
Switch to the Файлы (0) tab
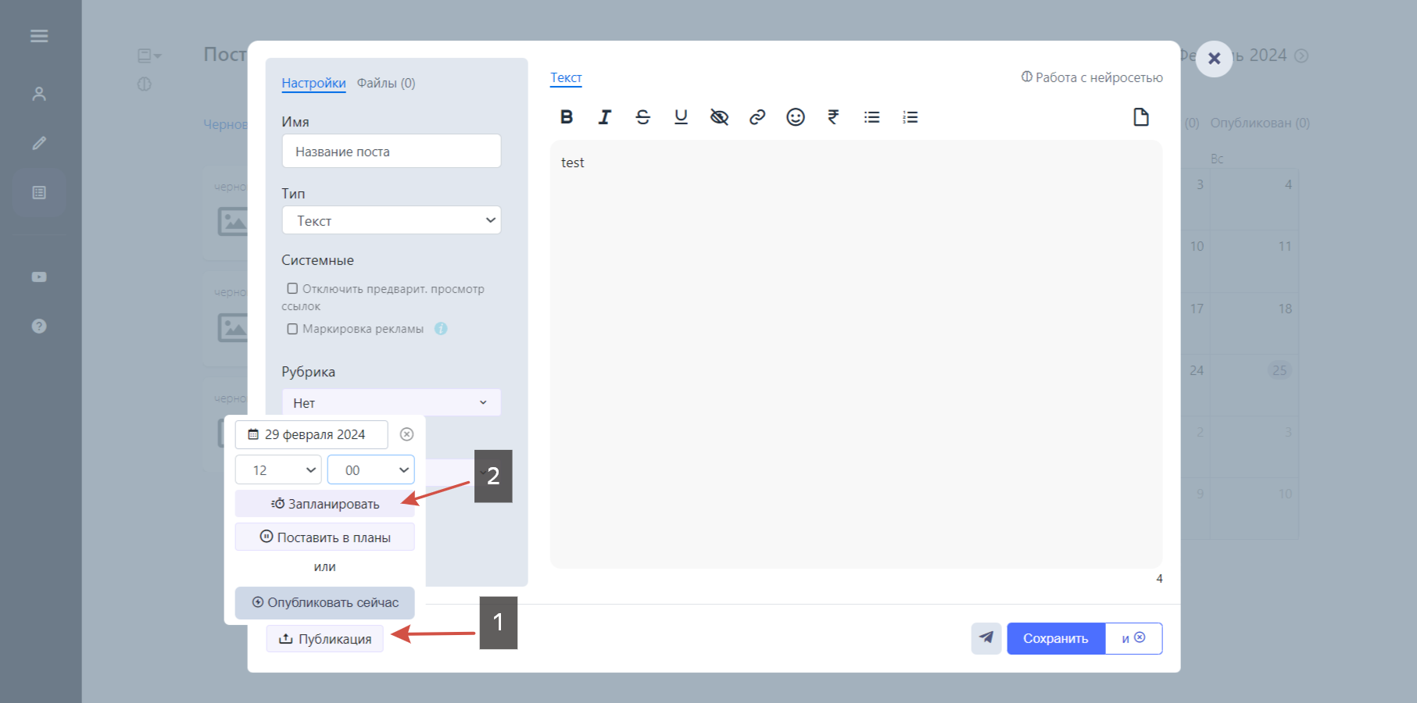[386, 83]
